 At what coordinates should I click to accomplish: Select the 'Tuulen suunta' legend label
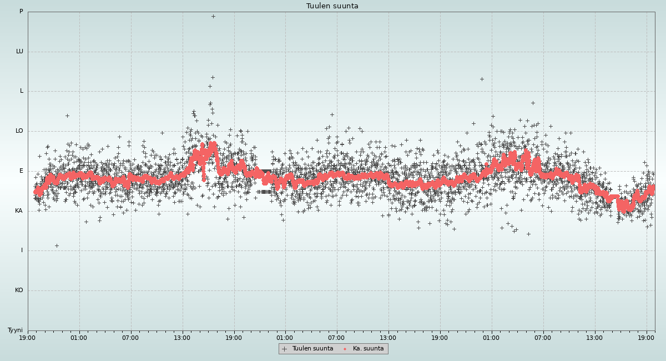click(x=312, y=349)
